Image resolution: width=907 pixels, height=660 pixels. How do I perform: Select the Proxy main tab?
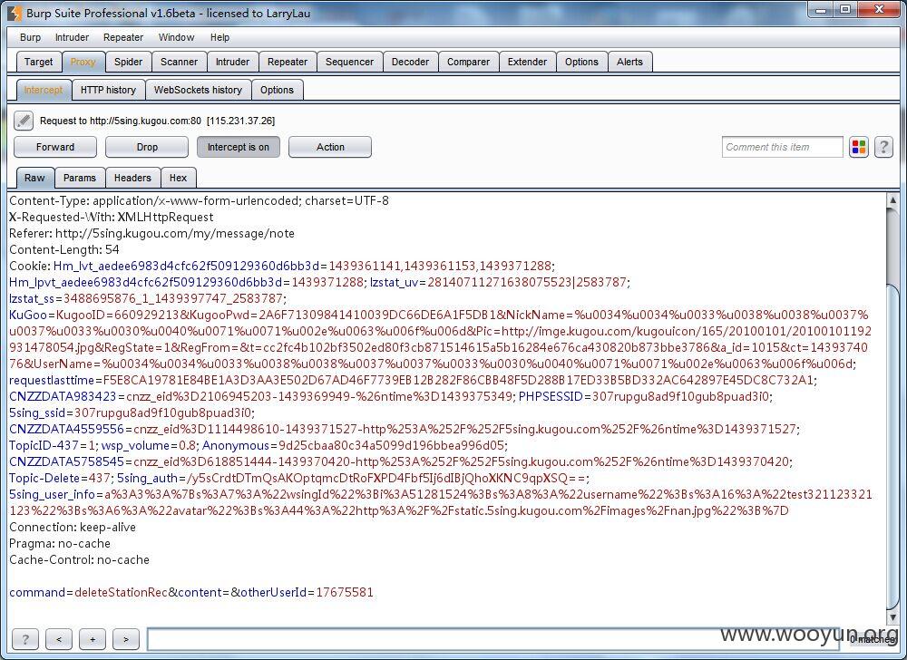[83, 62]
